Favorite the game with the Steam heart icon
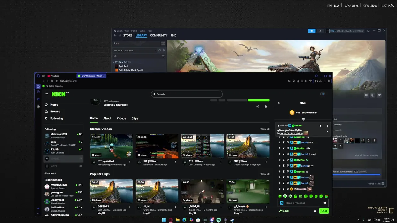This screenshot has height=223, width=397. [379, 95]
